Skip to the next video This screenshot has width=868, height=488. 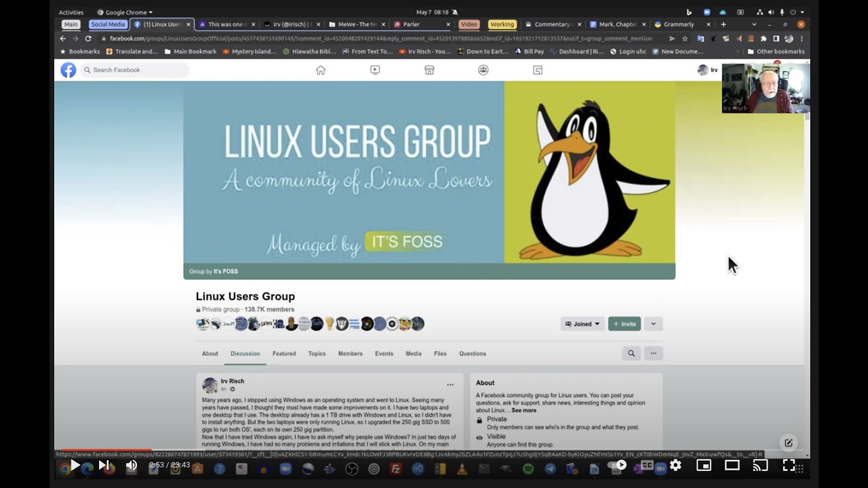click(x=104, y=465)
